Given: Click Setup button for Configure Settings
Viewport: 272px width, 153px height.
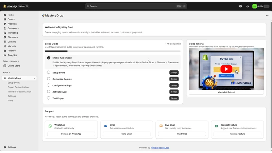Looking at the screenshot, I should [x=174, y=85].
